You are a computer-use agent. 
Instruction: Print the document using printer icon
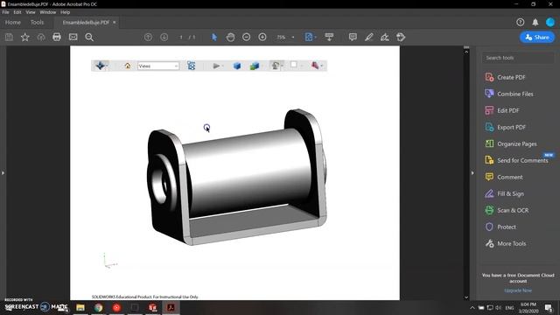(57, 37)
